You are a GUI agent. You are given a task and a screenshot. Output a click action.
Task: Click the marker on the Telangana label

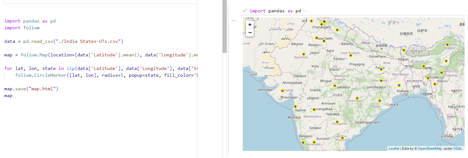click(x=337, y=122)
